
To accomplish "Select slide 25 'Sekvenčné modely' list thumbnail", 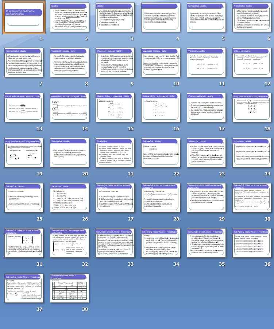I will [23, 198].
